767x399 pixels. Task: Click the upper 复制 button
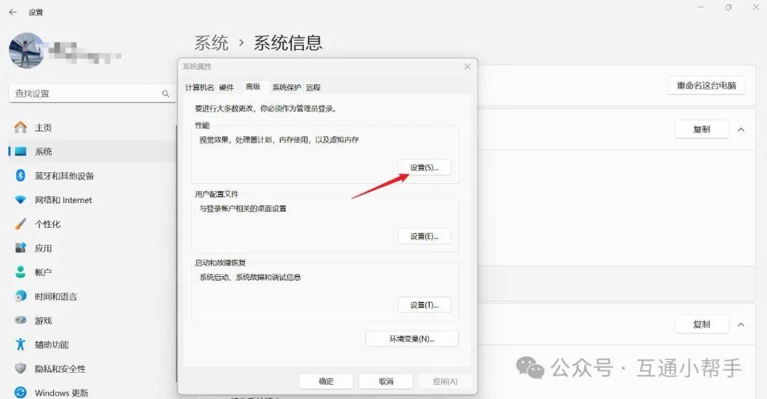coord(702,130)
